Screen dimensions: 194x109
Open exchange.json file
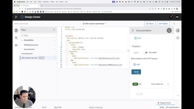(27, 54)
